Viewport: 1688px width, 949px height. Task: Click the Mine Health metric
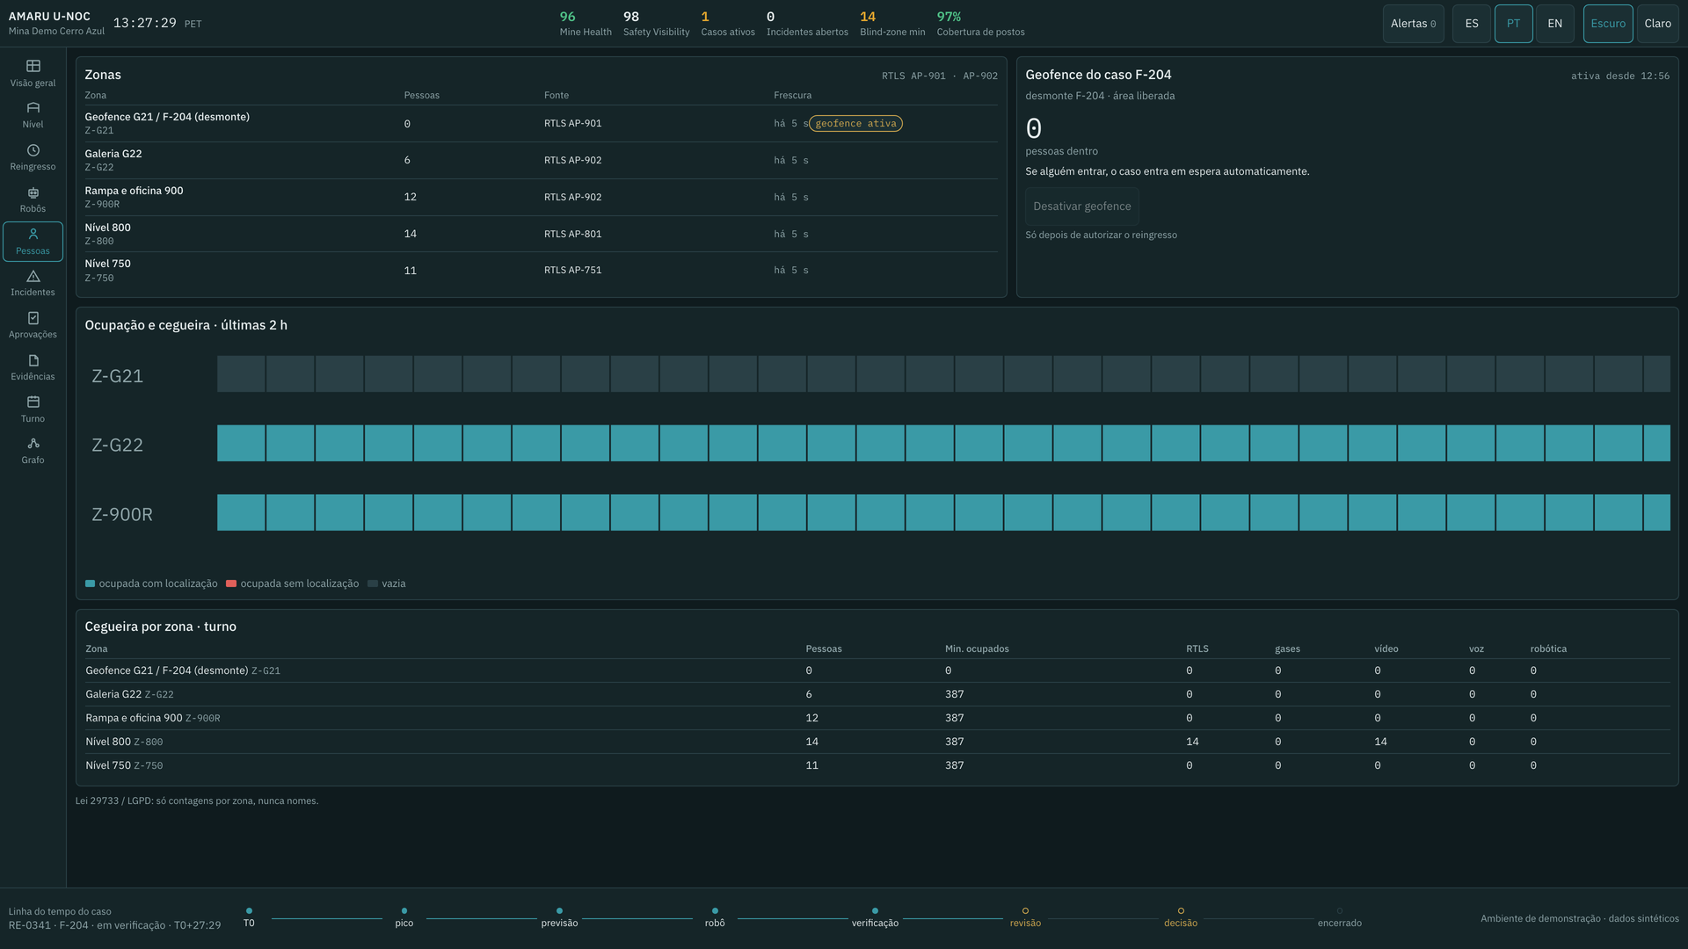click(586, 24)
